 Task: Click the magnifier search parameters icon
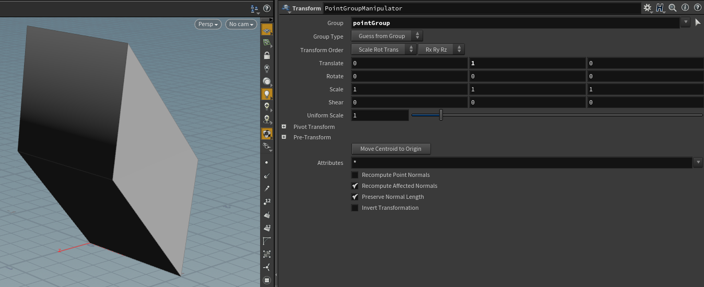click(673, 8)
